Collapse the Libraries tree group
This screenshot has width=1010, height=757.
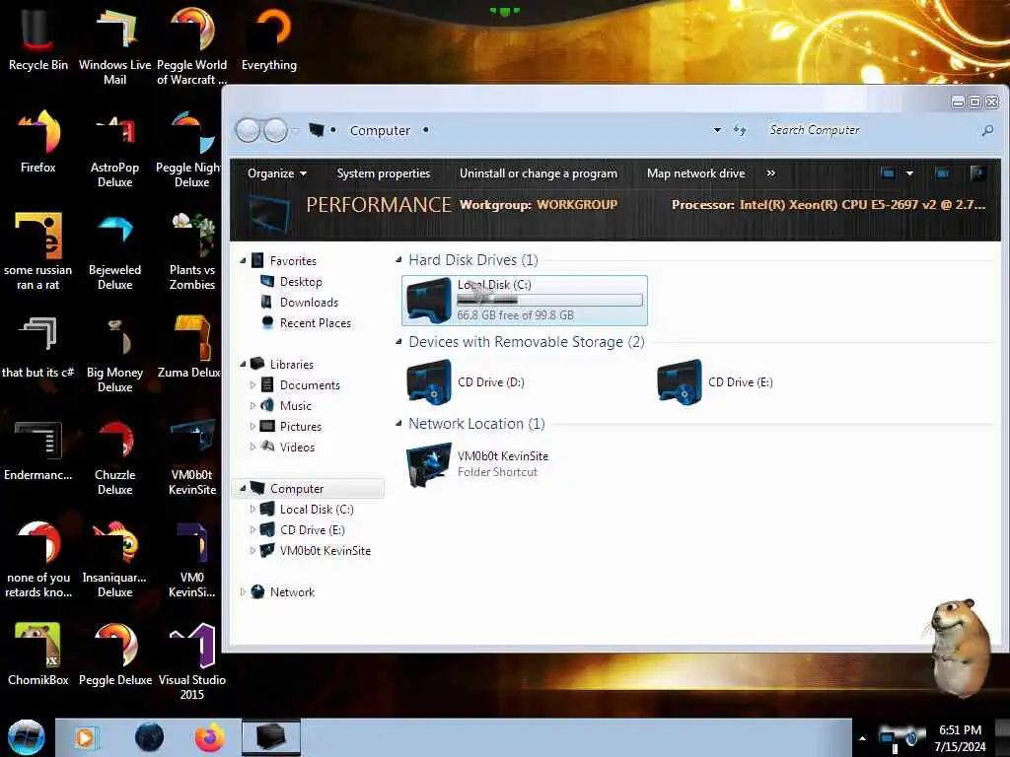pyautogui.click(x=244, y=365)
